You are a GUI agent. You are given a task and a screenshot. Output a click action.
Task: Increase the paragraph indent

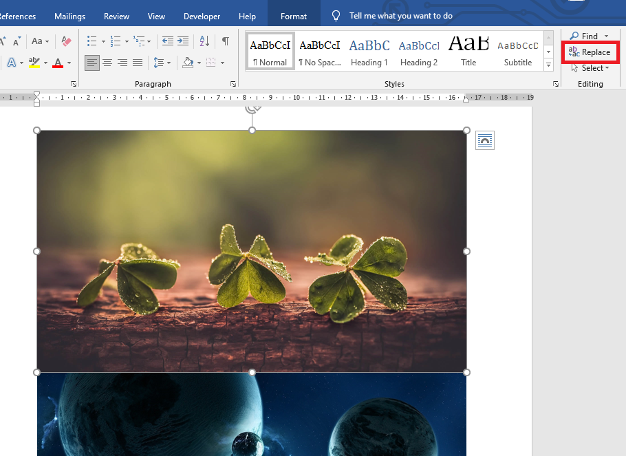[x=183, y=41]
